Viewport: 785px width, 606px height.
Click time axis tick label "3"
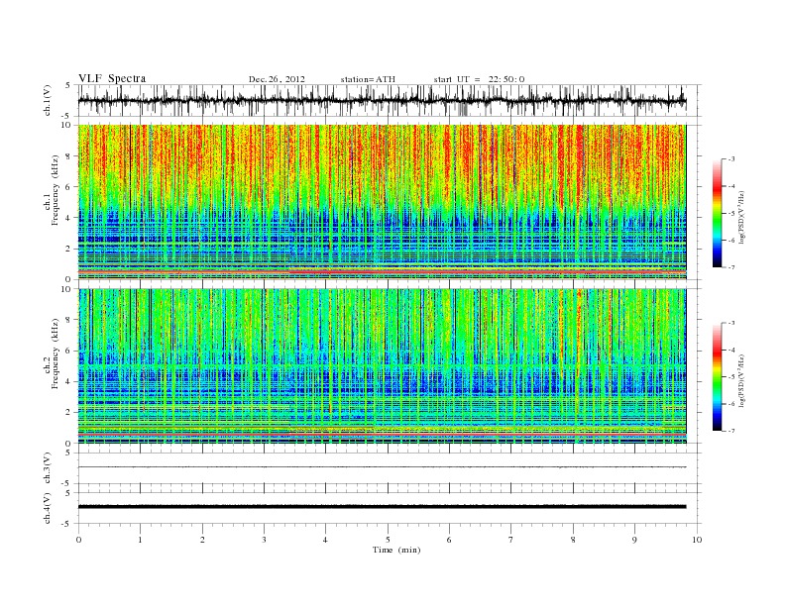point(264,540)
